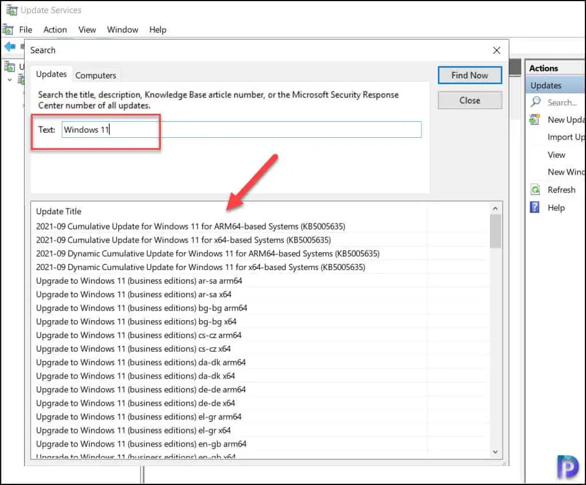This screenshot has width=586, height=485.
Task: Click New Window in Actions pane
Action: point(566,172)
